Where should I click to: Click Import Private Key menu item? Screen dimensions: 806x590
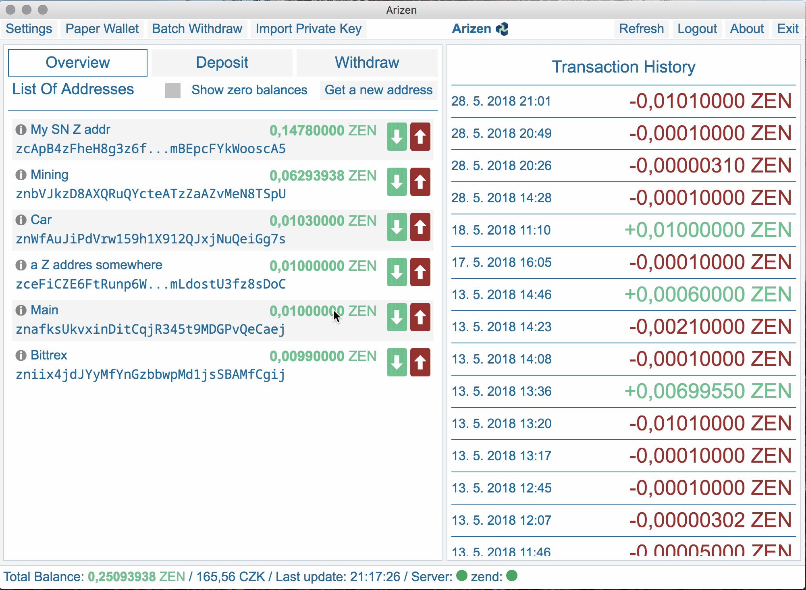308,29
